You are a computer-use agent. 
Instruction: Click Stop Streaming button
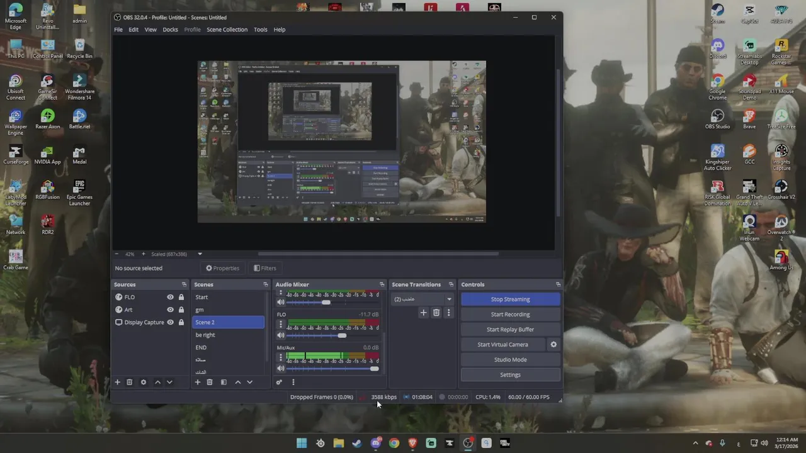[x=510, y=299]
